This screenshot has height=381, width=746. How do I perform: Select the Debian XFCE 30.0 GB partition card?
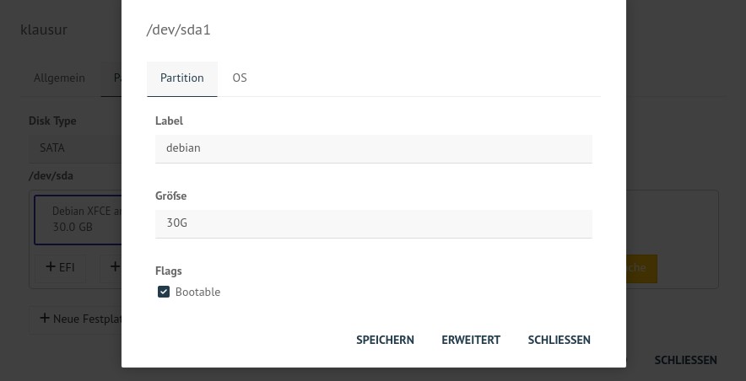tap(78, 219)
